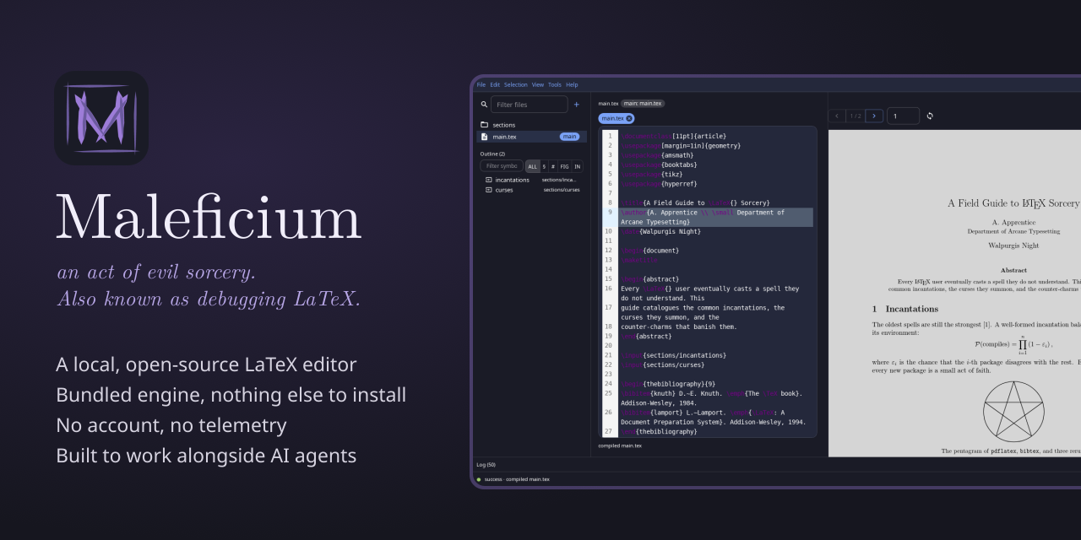Click the 'main' badge on main.tex row
Screen dimensions: 1081x540
(x=570, y=137)
